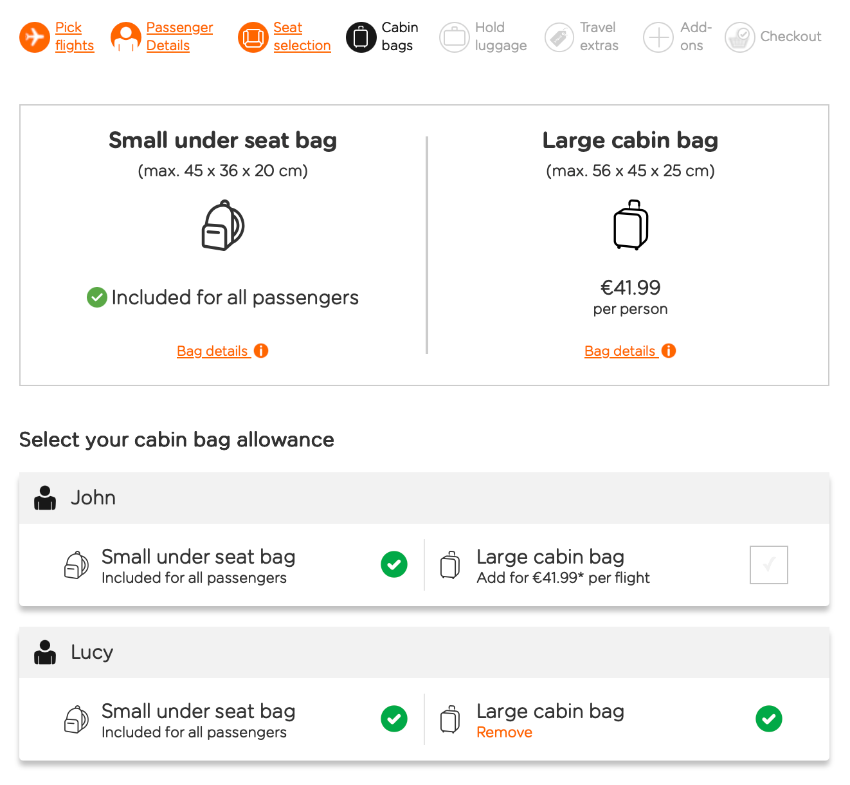Click the info icon beside large cabin bag details
850x785 pixels.
click(667, 351)
